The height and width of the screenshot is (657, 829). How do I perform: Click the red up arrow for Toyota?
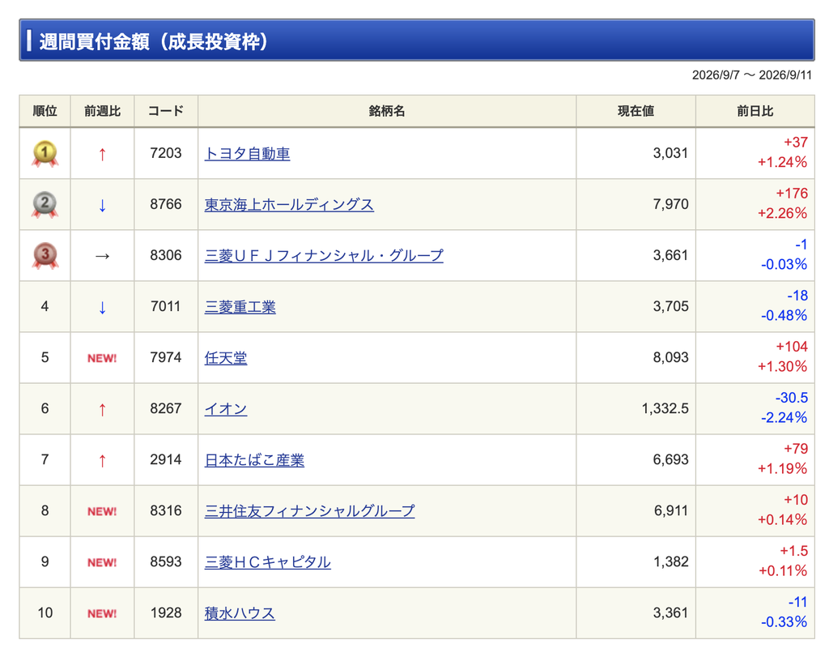103,155
